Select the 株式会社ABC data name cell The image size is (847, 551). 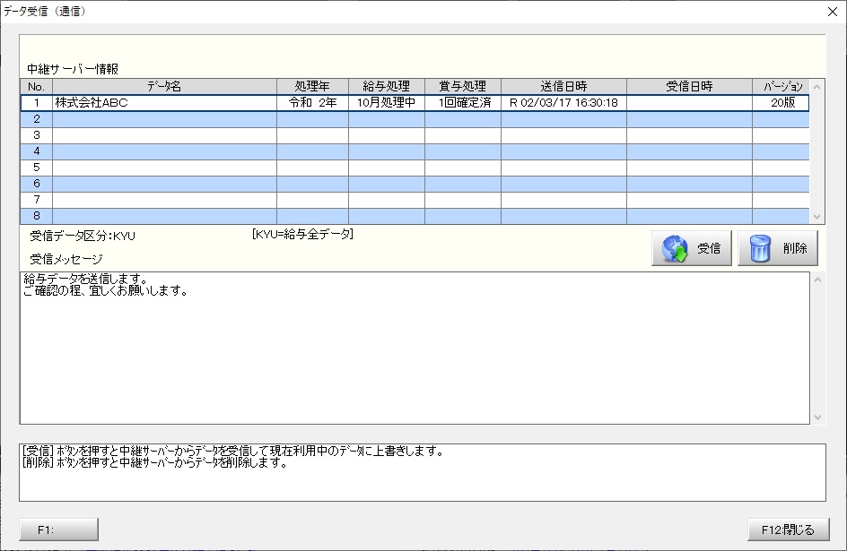[x=165, y=103]
